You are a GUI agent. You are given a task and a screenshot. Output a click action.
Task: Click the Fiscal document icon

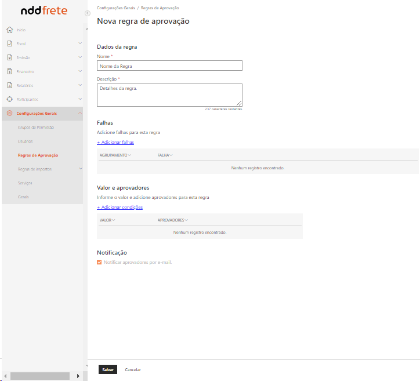pyautogui.click(x=10, y=43)
